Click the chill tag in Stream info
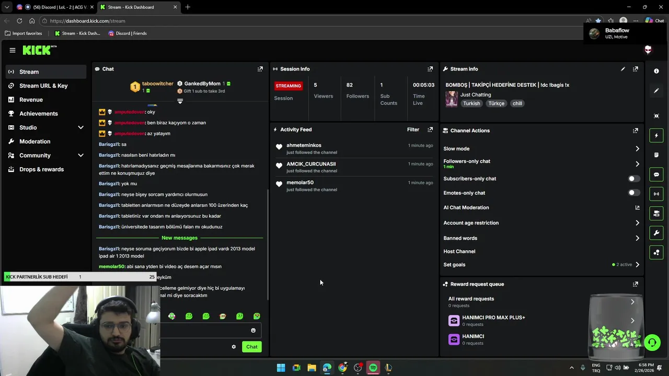The width and height of the screenshot is (669, 376). click(517, 103)
